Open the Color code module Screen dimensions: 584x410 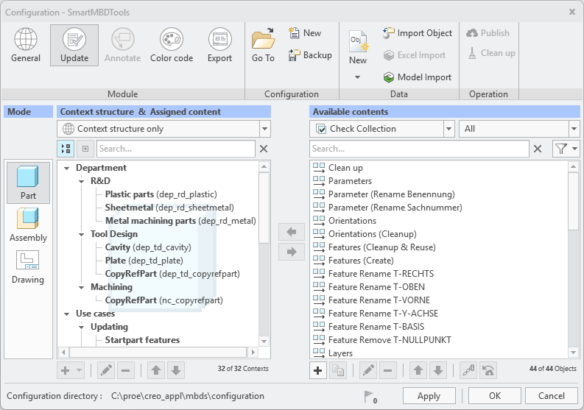pyautogui.click(x=172, y=45)
